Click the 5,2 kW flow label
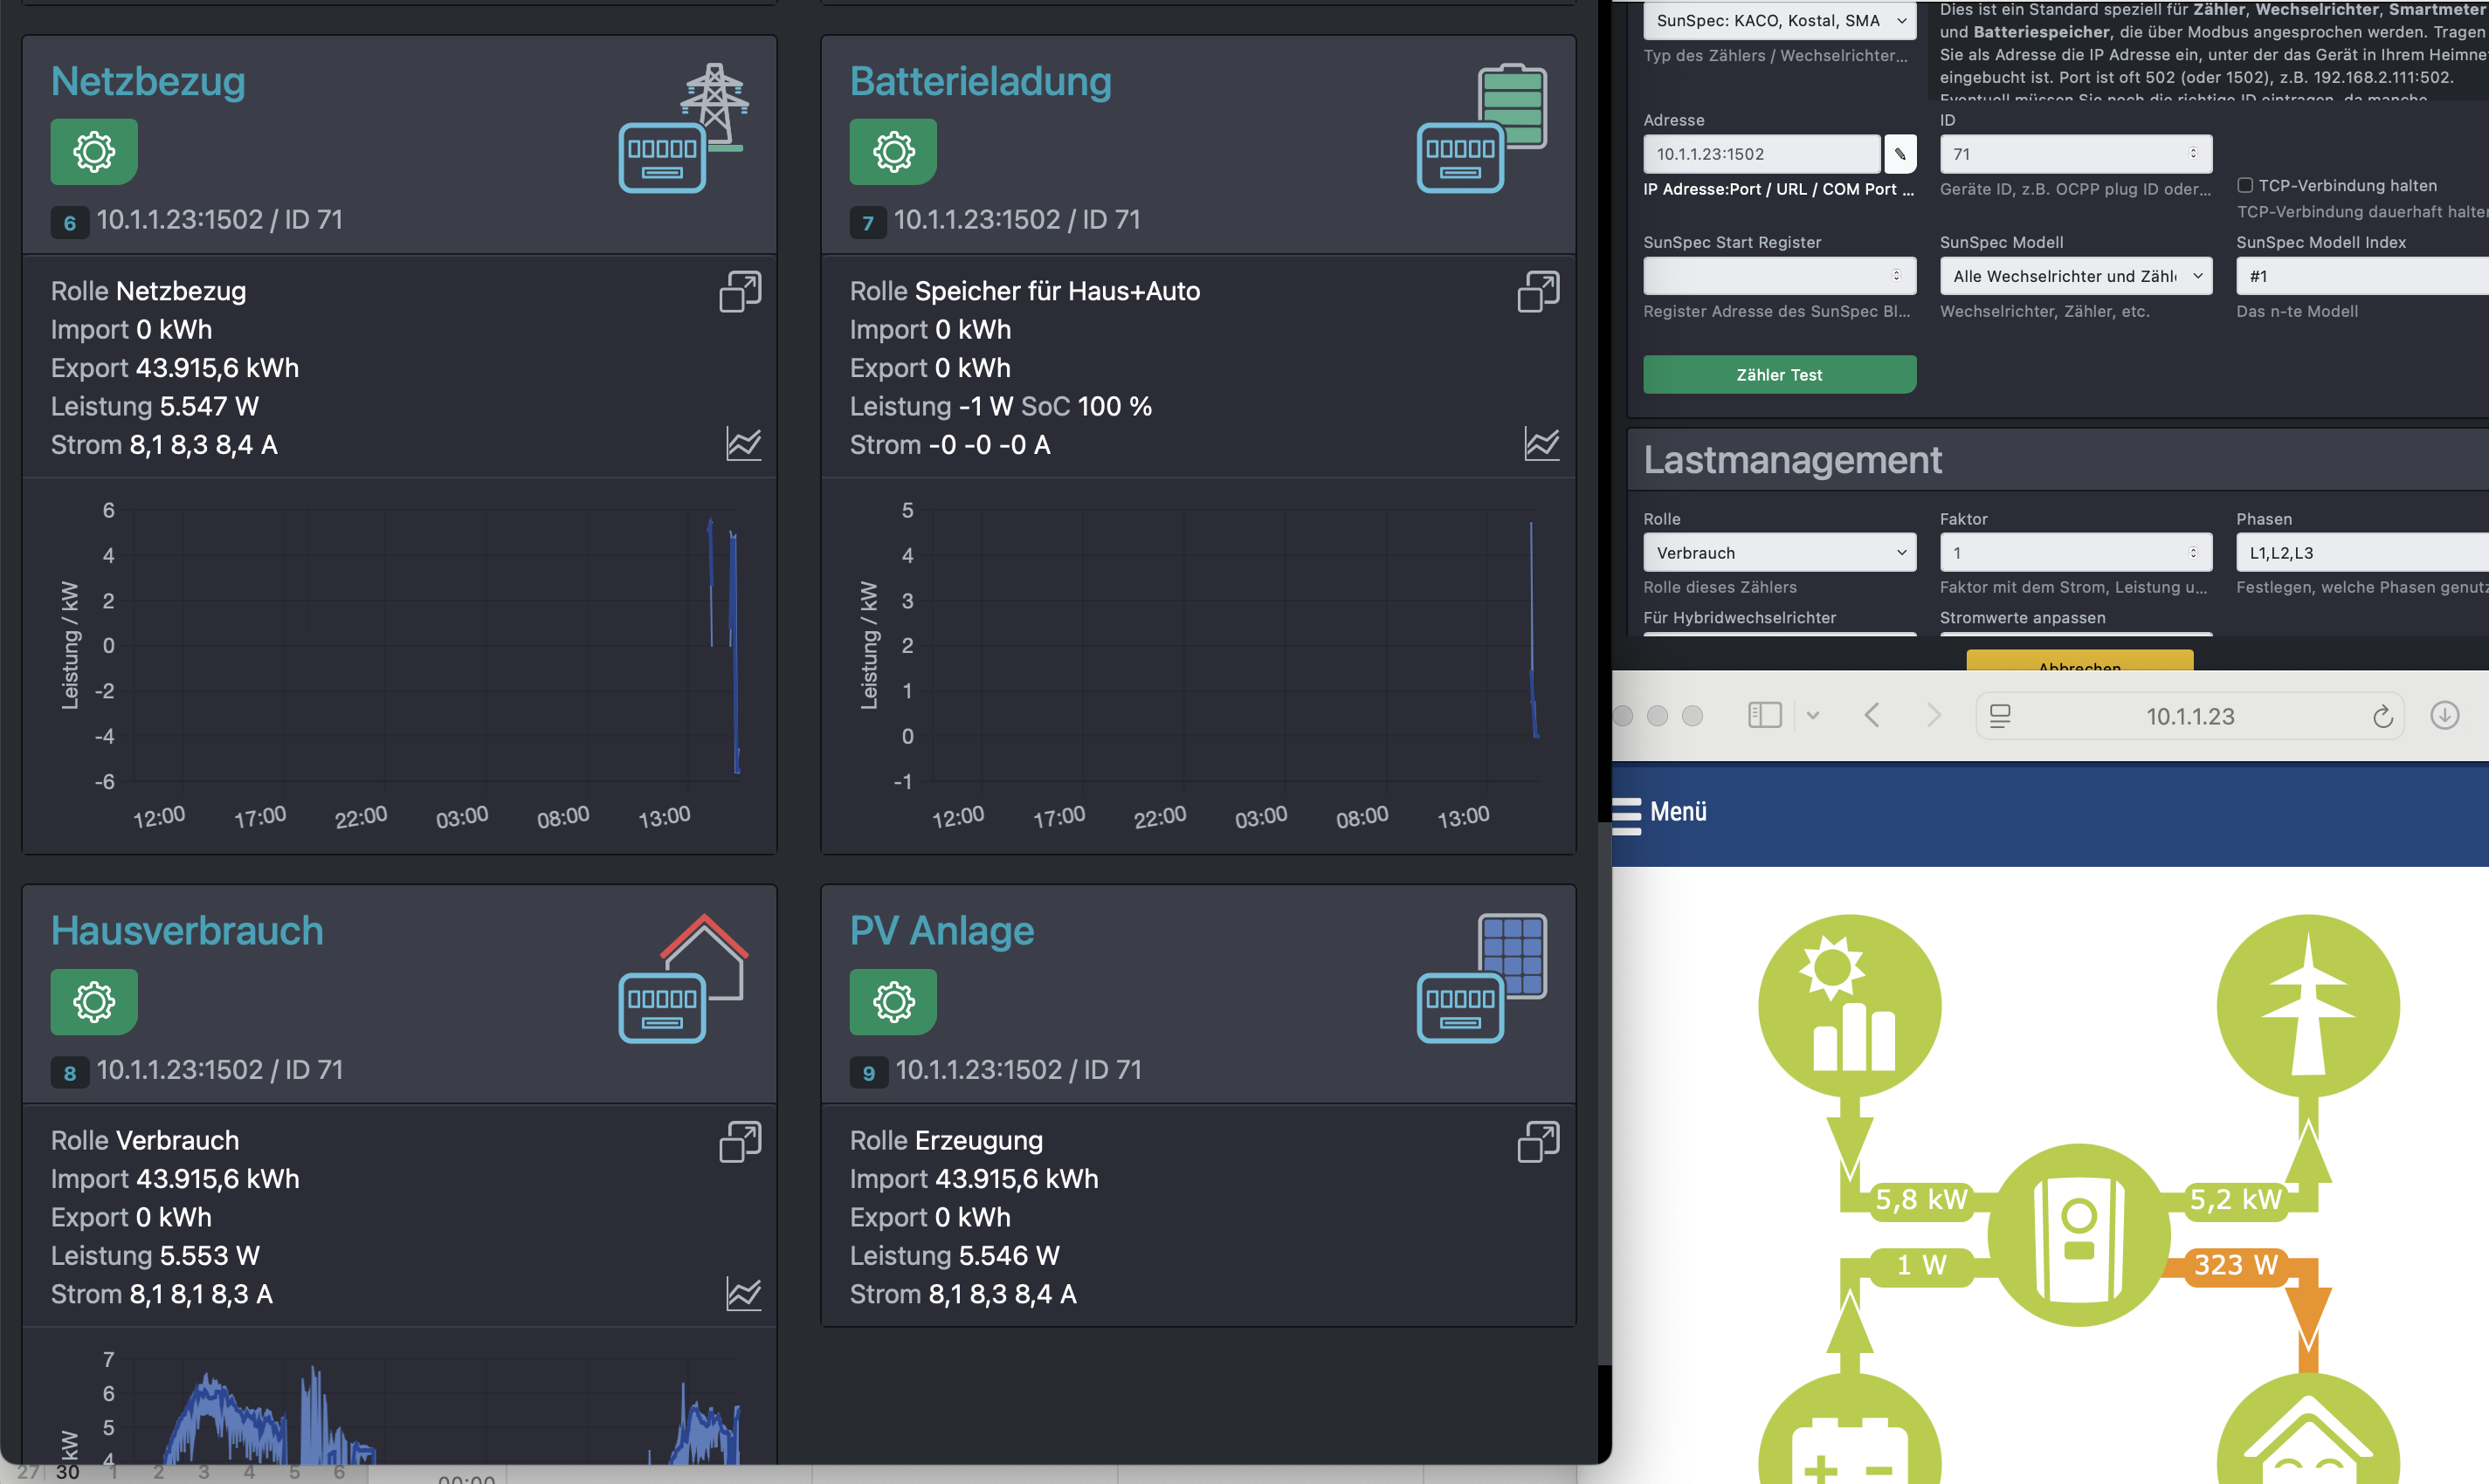 click(x=2236, y=1200)
